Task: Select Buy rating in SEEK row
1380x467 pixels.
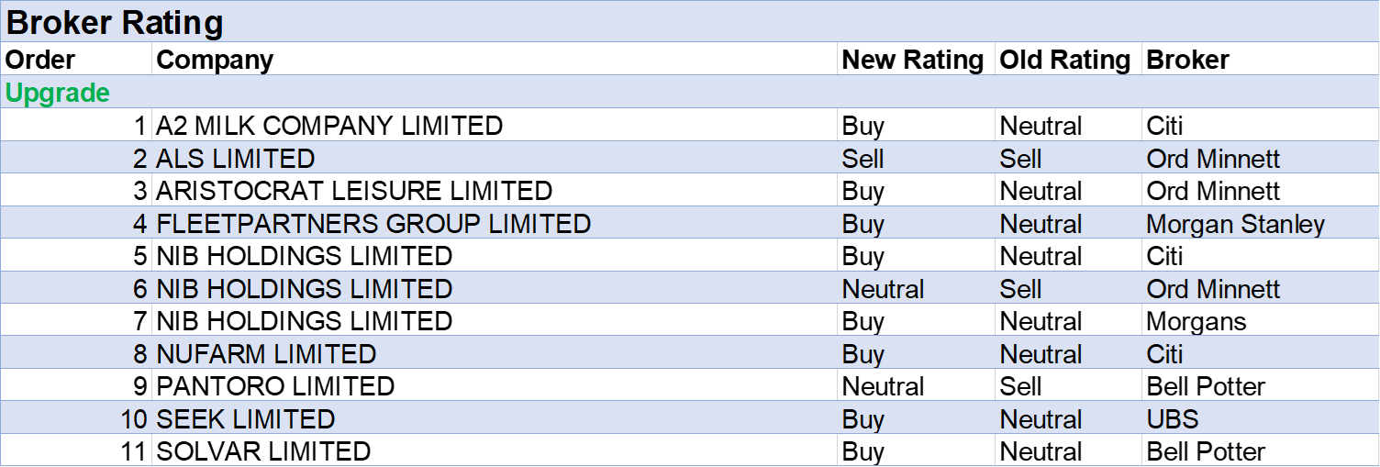Action: click(x=862, y=419)
